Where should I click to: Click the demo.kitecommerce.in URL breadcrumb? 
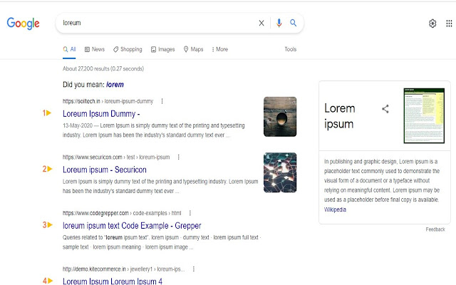(x=123, y=269)
